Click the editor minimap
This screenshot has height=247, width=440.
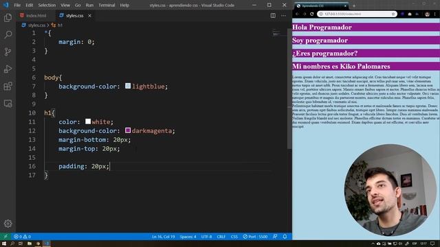279,34
